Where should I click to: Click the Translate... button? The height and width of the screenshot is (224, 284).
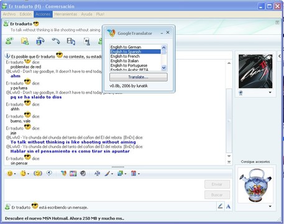[139, 77]
